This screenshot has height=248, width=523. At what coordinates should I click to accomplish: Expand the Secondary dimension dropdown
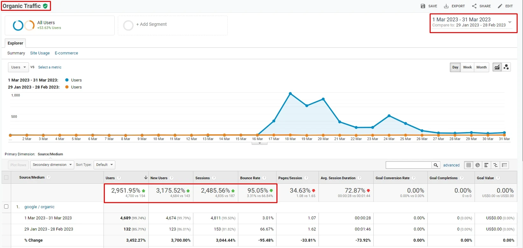(52, 165)
